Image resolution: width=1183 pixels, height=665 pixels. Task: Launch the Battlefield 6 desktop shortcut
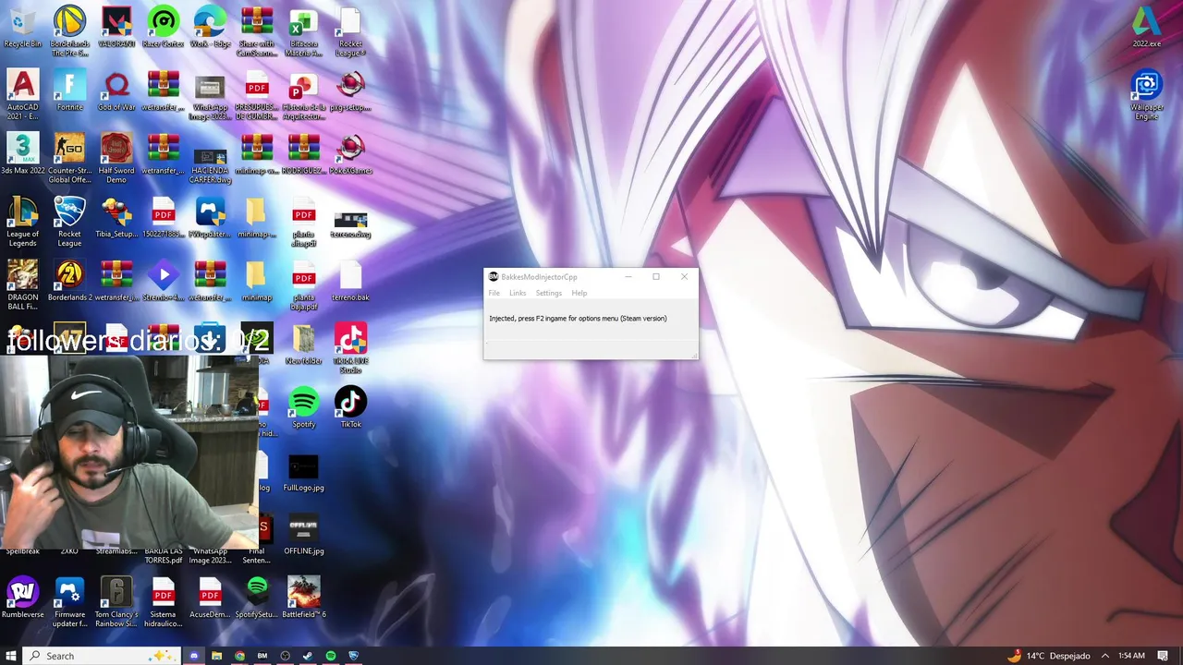click(303, 597)
